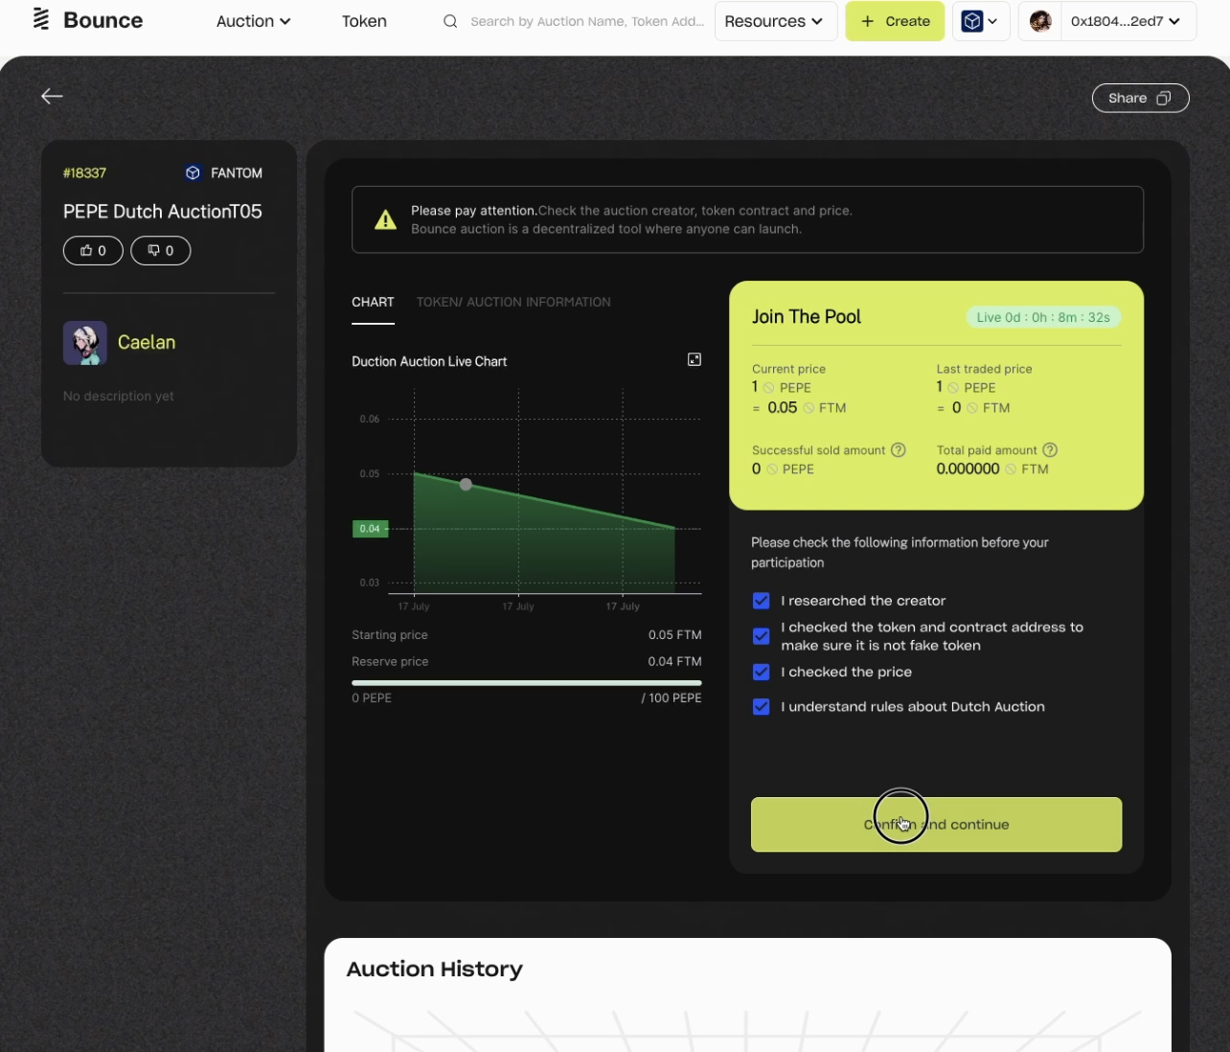This screenshot has height=1052, width=1230.
Task: Click the thumbs up like icon
Action: [x=87, y=250]
